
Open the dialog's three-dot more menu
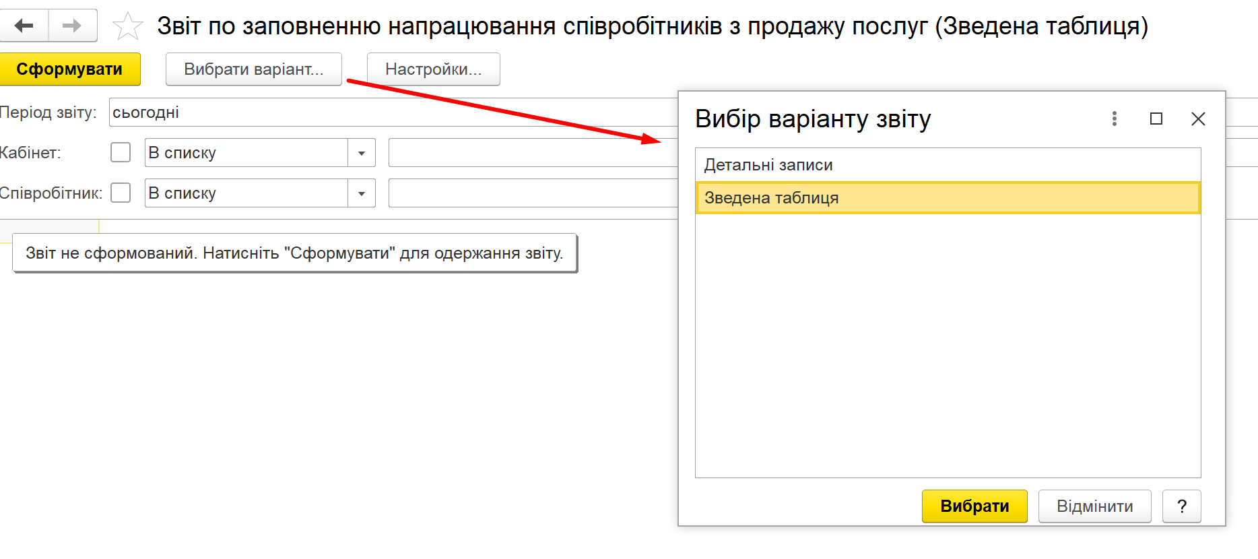click(x=1115, y=119)
